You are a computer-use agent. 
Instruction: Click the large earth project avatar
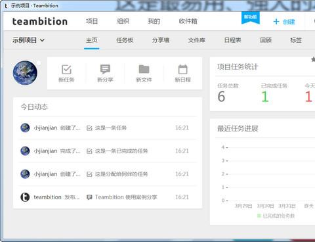[x=25, y=73]
